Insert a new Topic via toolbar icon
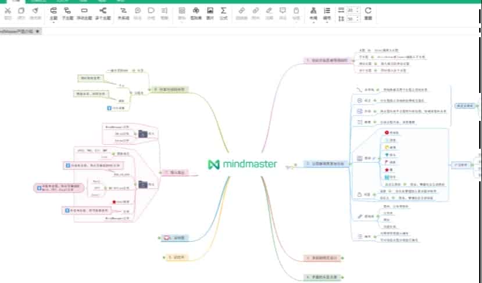This screenshot has width=482, height=283. click(53, 11)
